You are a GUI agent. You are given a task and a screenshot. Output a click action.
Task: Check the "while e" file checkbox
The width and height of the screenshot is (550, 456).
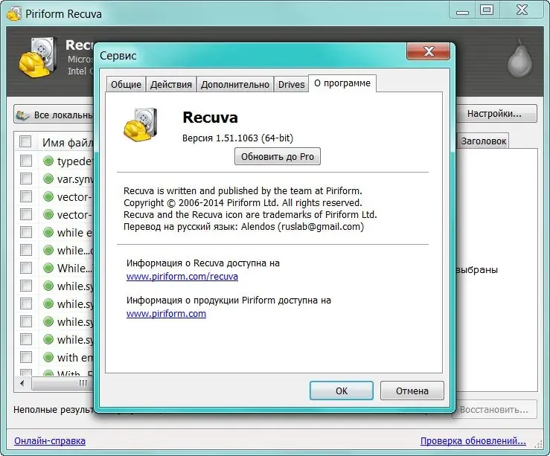click(25, 232)
